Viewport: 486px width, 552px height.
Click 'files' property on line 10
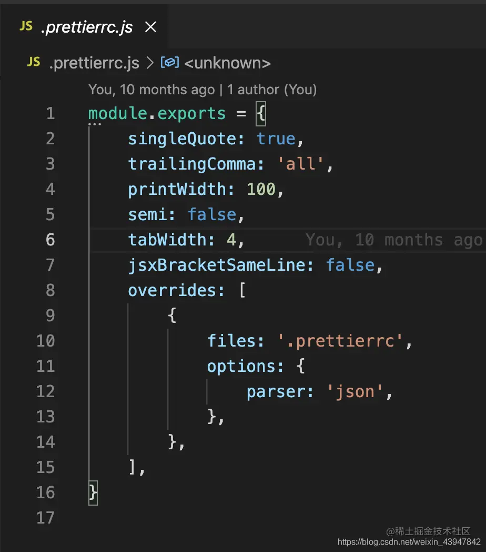tap(231, 341)
